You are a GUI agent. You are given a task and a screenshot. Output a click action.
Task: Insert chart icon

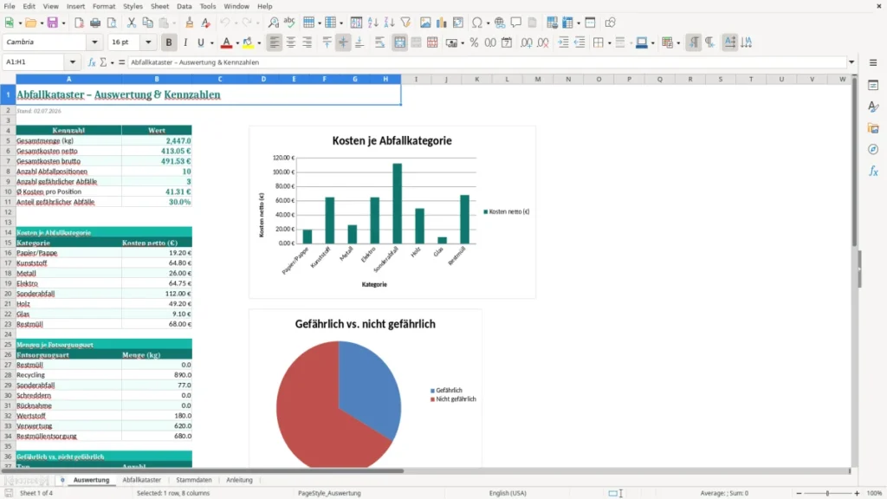[x=442, y=23]
